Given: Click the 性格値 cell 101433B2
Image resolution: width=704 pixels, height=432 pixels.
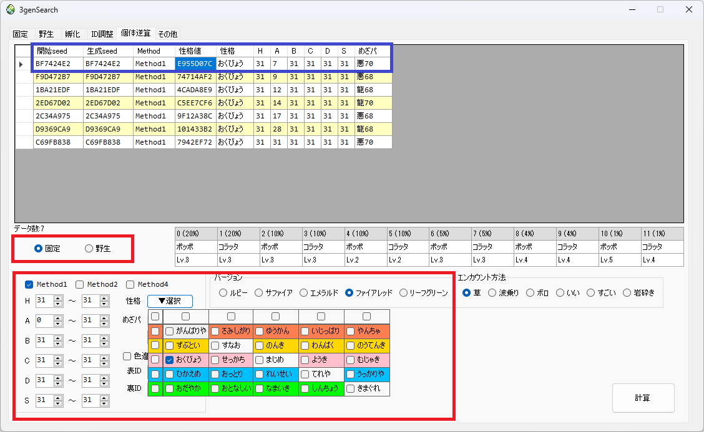Looking at the screenshot, I should pyautogui.click(x=195, y=129).
